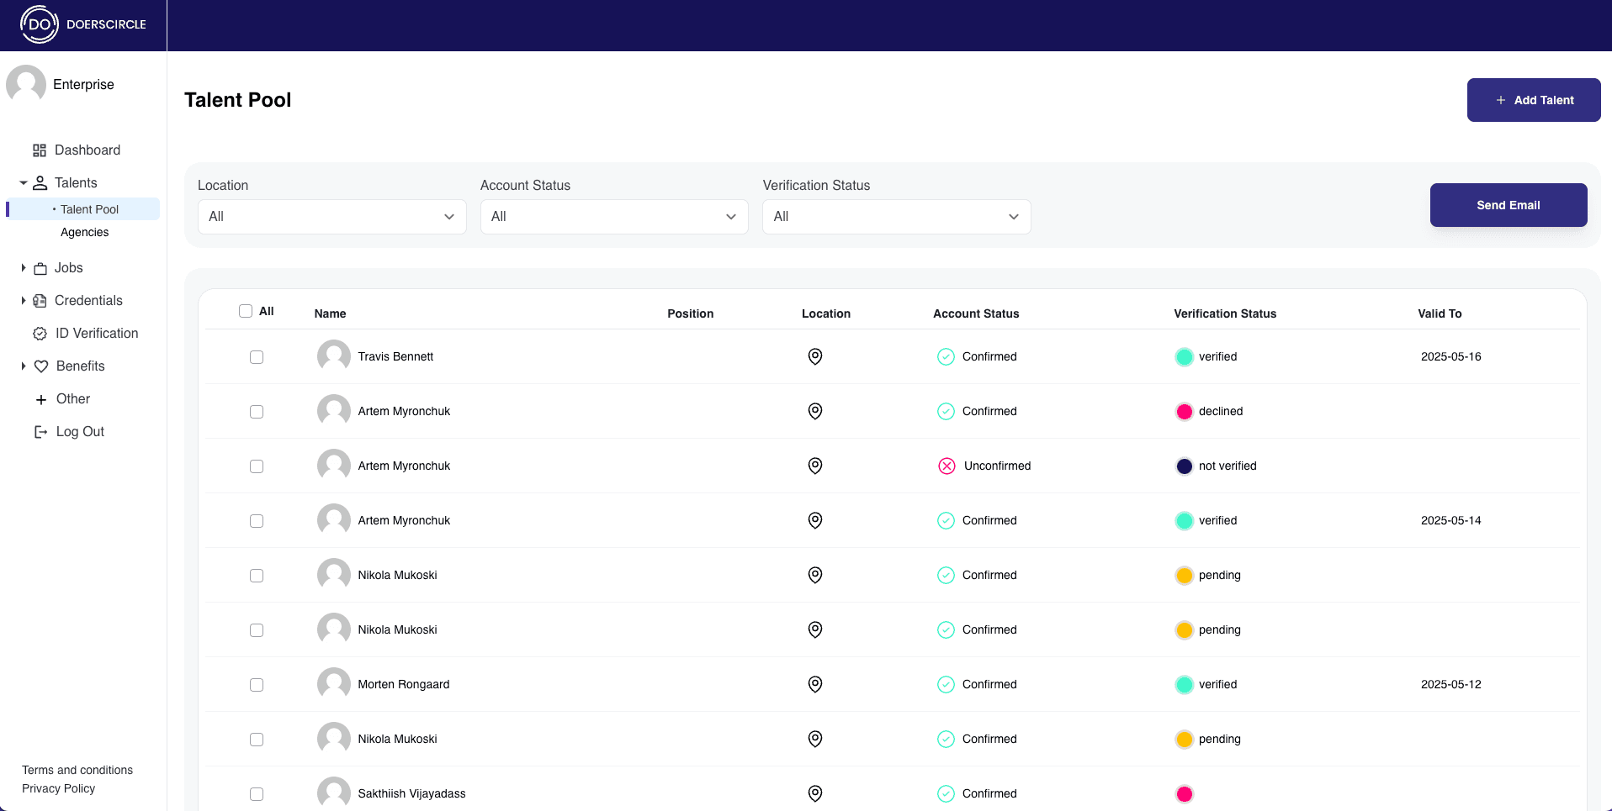This screenshot has width=1612, height=811.
Task: Open ID Verification via its badge icon
Action: [40, 333]
